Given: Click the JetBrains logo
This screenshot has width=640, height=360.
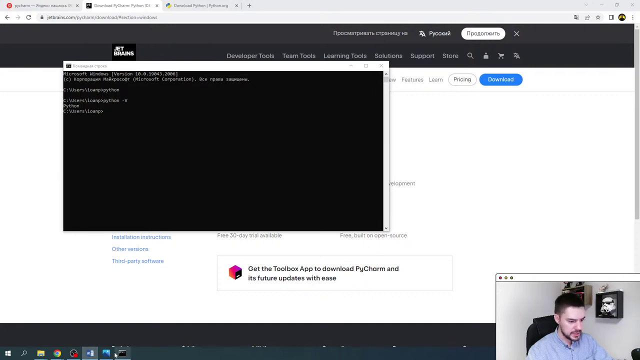Looking at the screenshot, I should (x=123, y=51).
